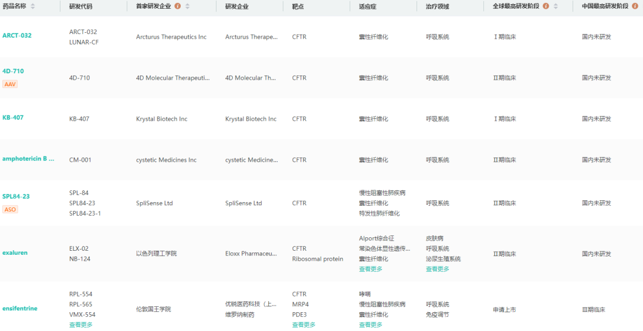Open exaluren drug page

pos(15,252)
